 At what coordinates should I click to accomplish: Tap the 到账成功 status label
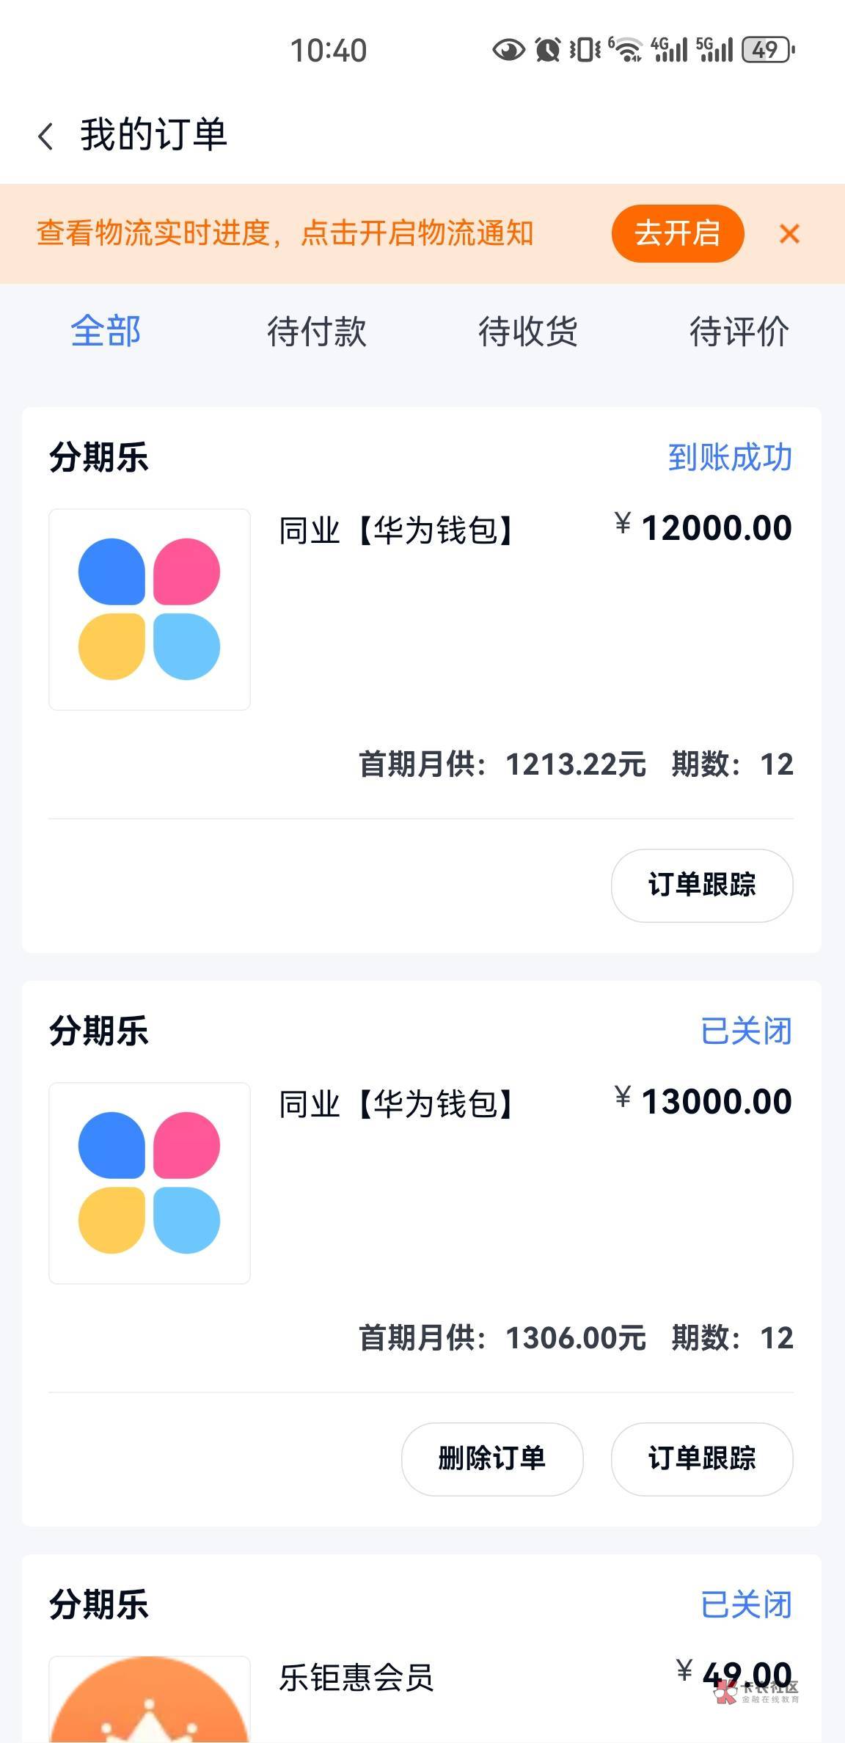coord(730,457)
